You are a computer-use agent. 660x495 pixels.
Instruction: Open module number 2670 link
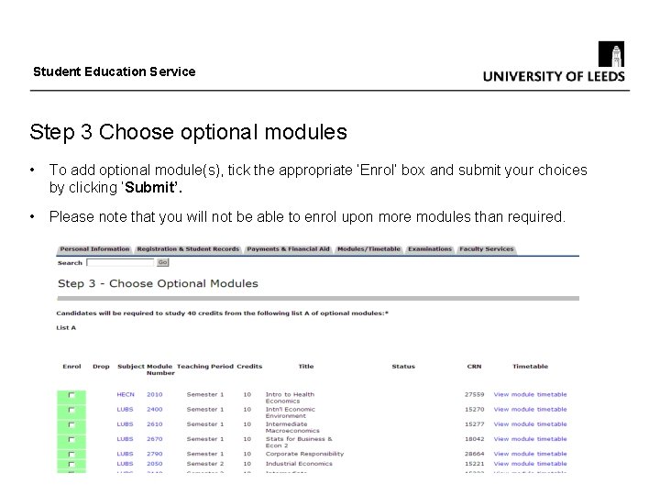click(154, 439)
